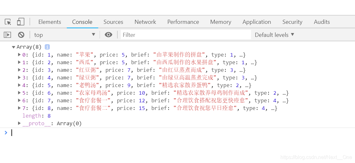This screenshot has height=163, width=355.
Task: Select the Security tab
Action: 292,22
